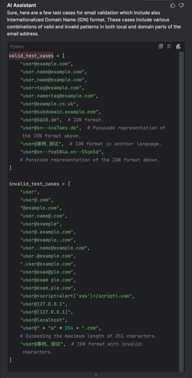Insert snippet at caret using arrow icon
This screenshot has width=192, height=378.
(170, 46)
